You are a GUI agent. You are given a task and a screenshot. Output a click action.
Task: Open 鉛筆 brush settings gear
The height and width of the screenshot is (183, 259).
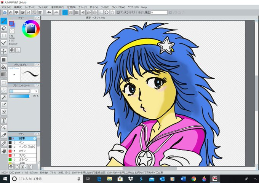[34, 138]
